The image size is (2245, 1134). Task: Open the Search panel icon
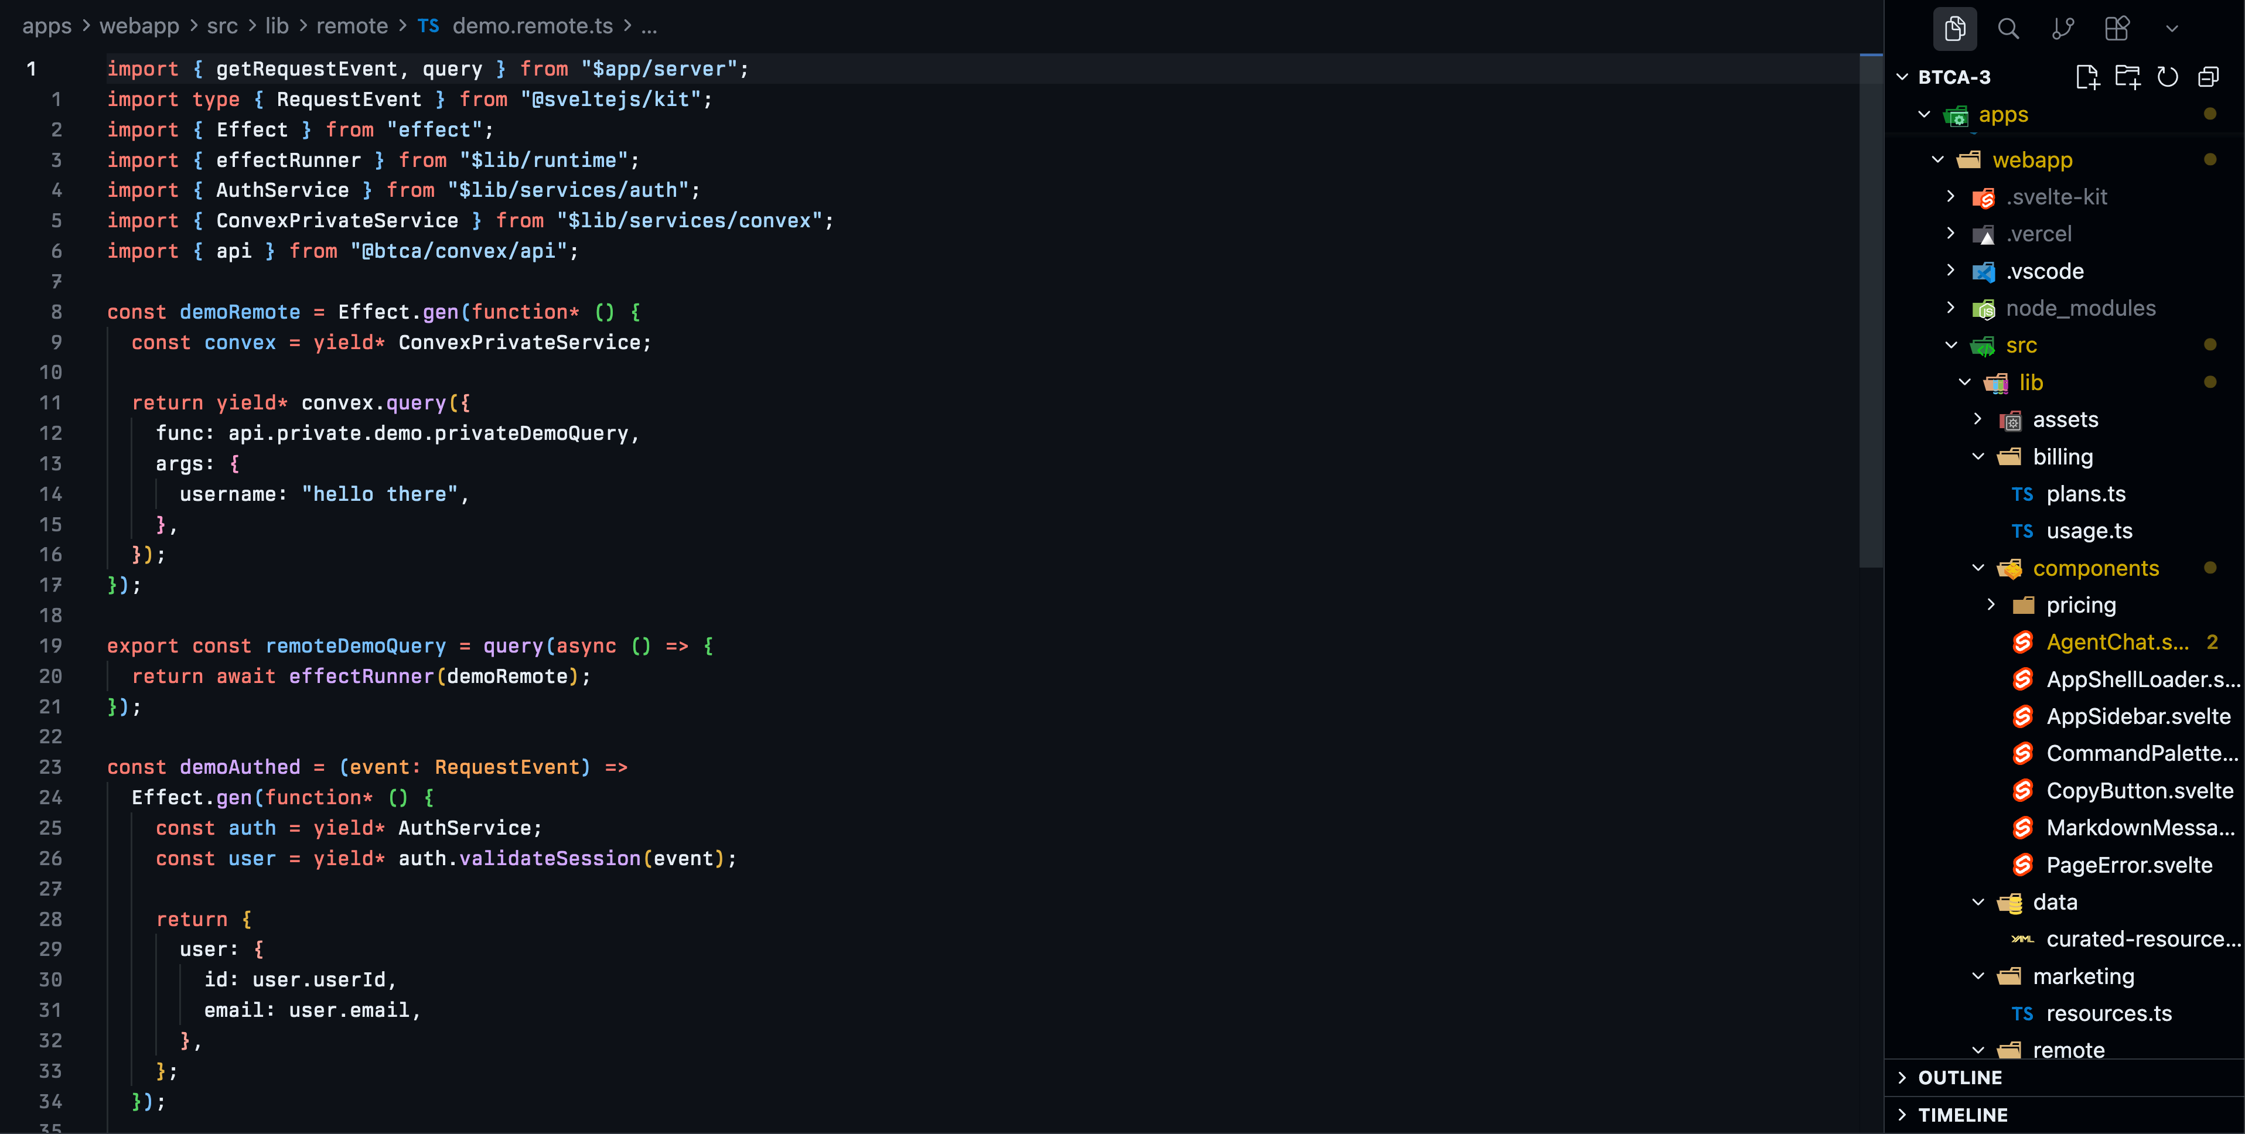[x=2009, y=29]
